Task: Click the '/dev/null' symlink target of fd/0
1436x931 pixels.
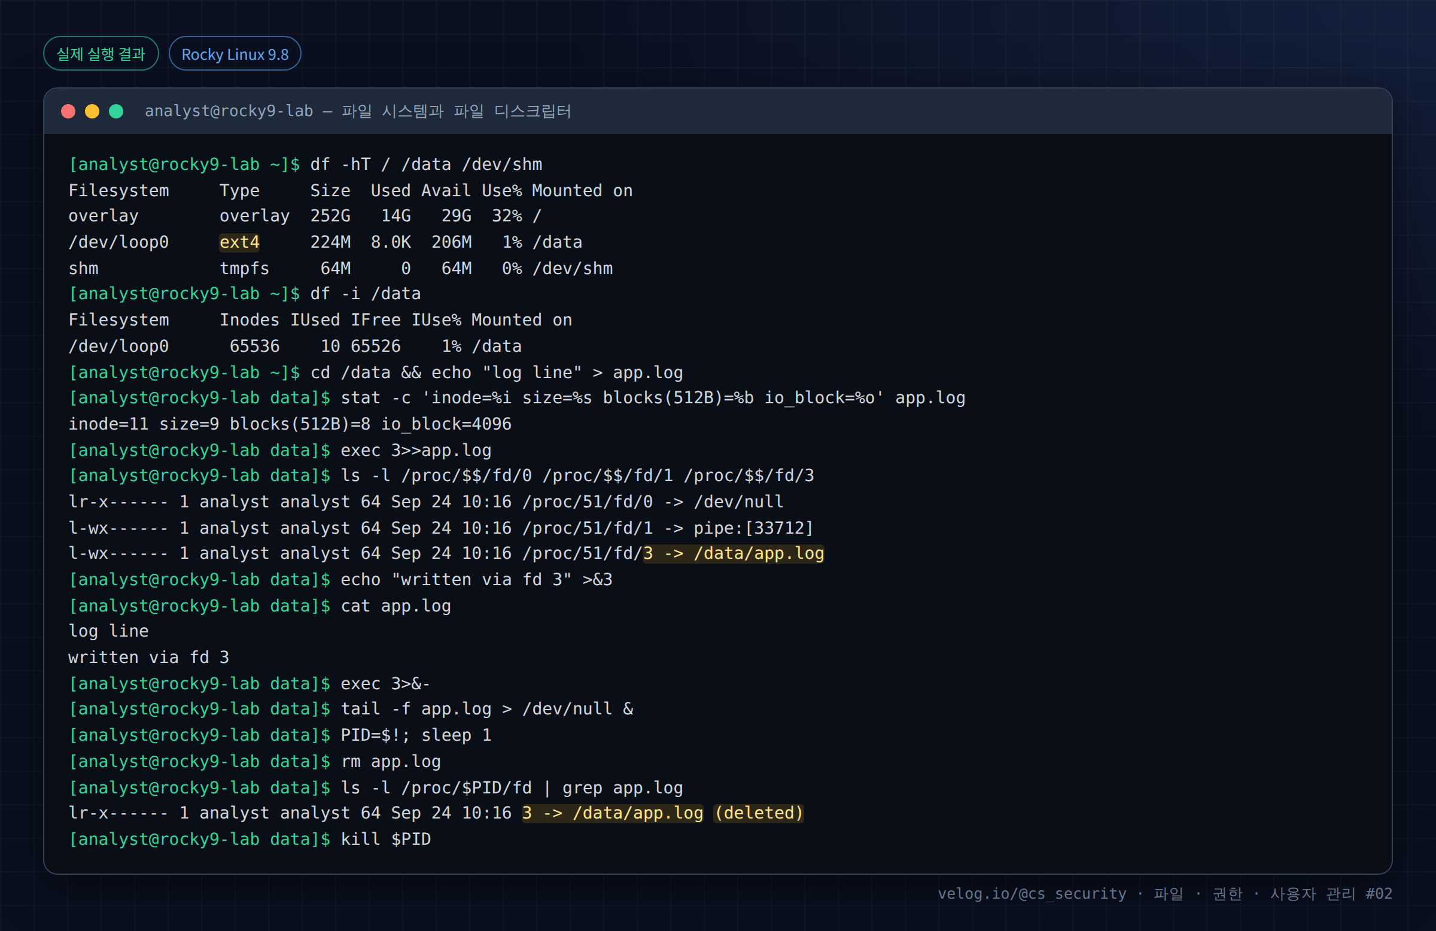Action: click(738, 501)
